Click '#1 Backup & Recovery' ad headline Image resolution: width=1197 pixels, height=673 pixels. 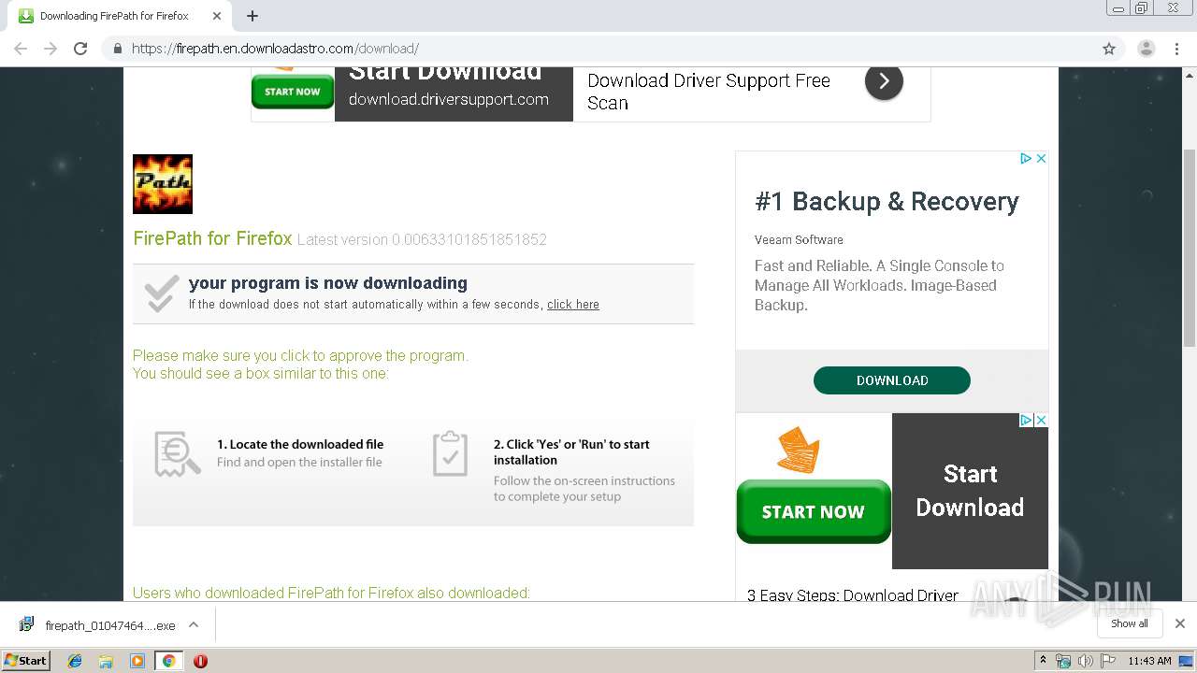pos(887,202)
